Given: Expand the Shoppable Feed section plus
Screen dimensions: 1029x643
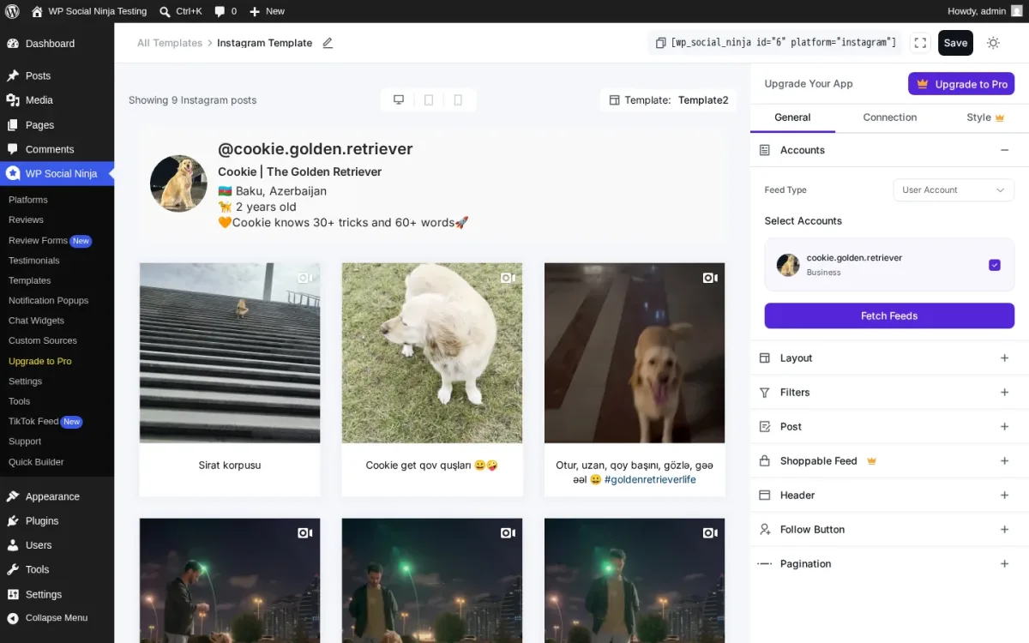Looking at the screenshot, I should (1004, 460).
